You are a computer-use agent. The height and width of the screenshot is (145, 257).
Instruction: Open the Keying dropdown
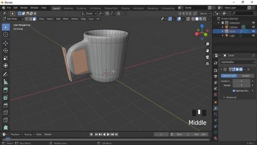[29, 134]
